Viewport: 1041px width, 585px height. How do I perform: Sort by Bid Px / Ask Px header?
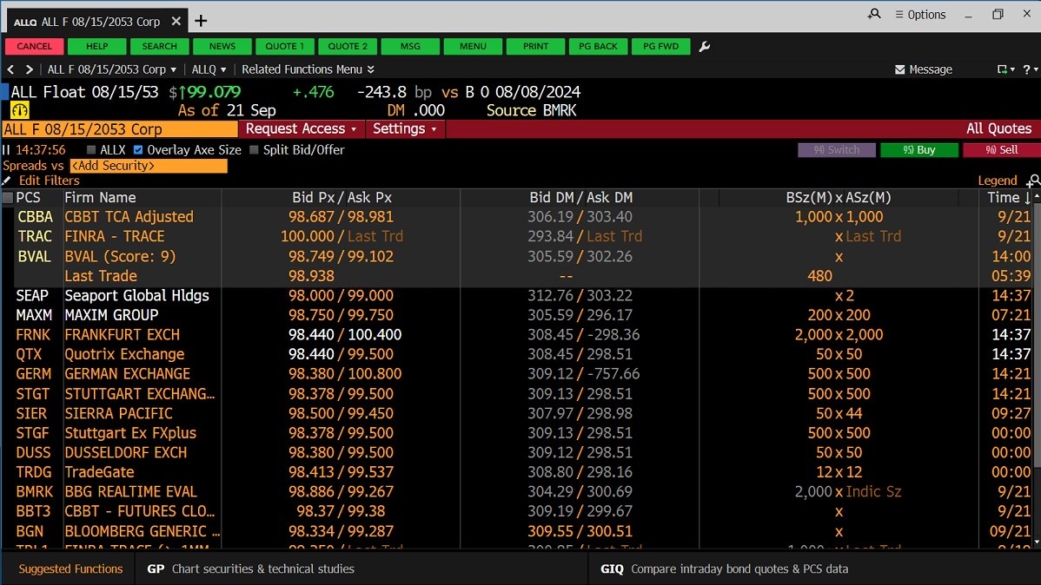[341, 198]
